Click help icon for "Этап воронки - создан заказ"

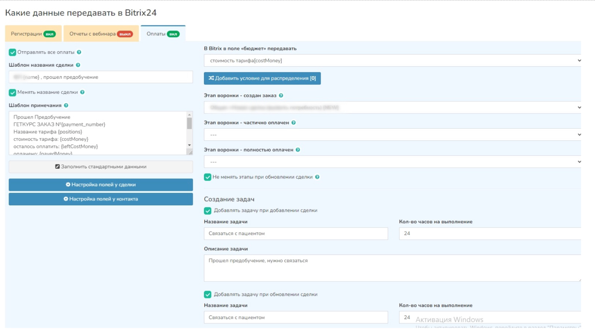point(281,96)
